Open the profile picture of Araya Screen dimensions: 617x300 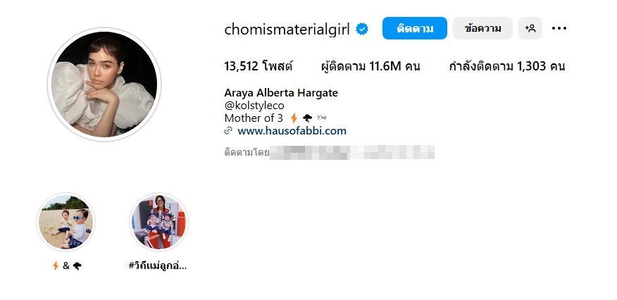[x=104, y=84]
